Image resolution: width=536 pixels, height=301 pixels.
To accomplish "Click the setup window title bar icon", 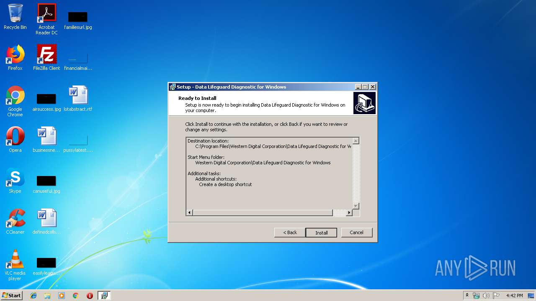I will click(x=173, y=87).
